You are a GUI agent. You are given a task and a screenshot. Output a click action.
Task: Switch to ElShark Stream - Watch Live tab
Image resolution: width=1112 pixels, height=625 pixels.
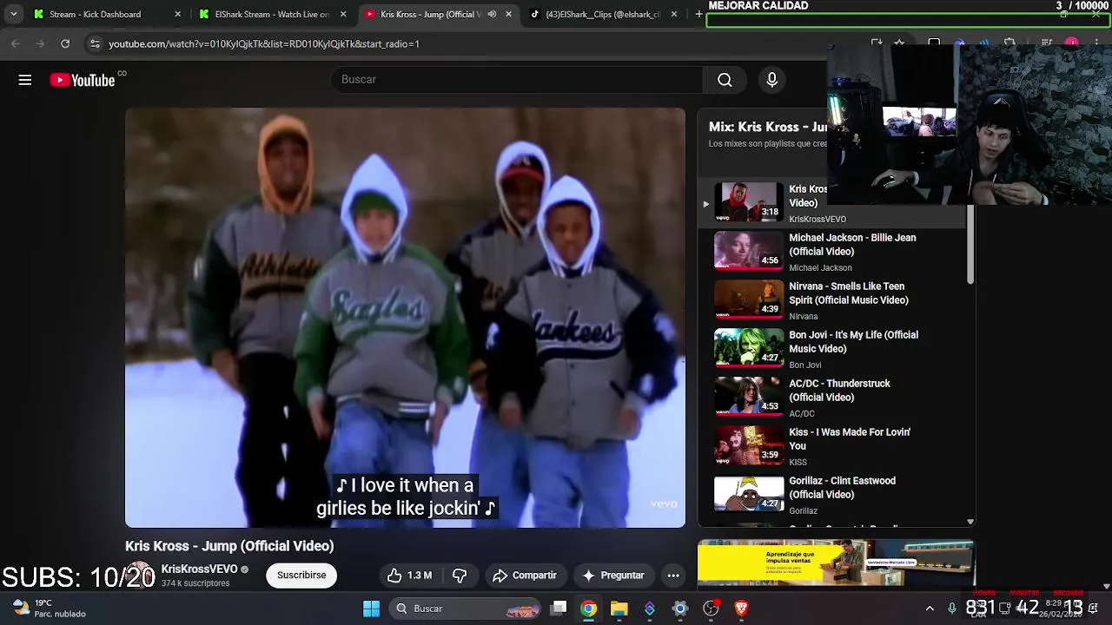pos(272,14)
